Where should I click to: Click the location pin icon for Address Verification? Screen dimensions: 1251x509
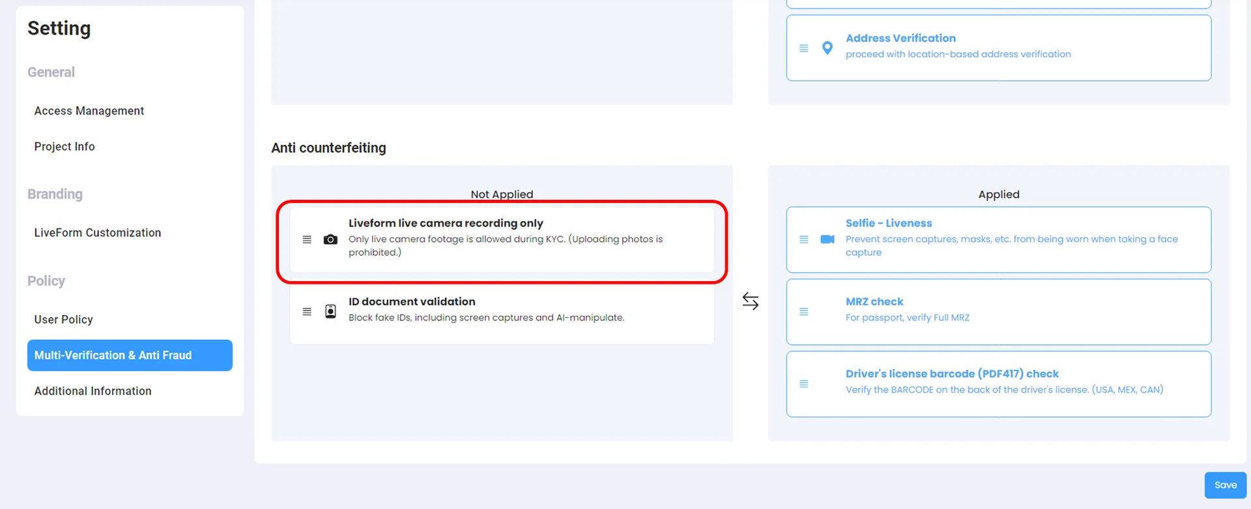[827, 48]
